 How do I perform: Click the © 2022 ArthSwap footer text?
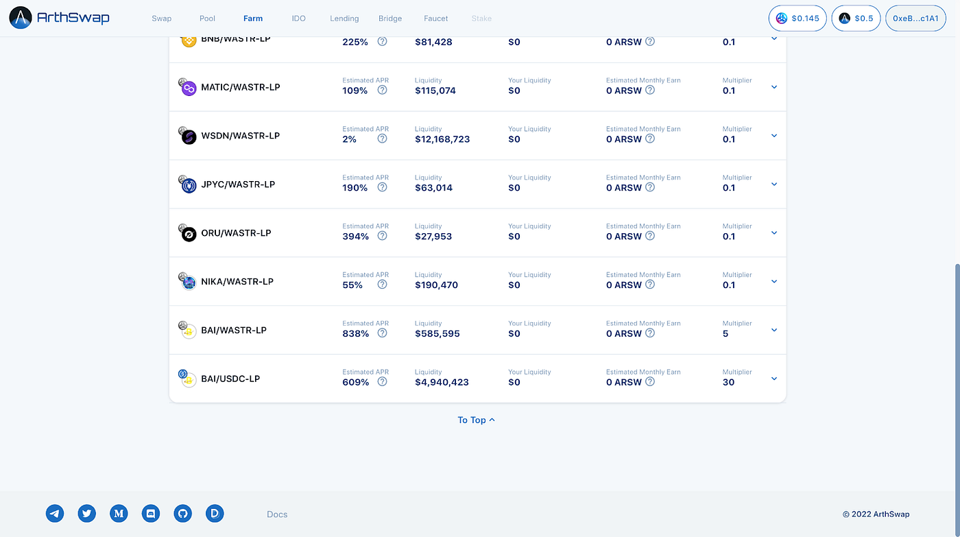click(876, 514)
